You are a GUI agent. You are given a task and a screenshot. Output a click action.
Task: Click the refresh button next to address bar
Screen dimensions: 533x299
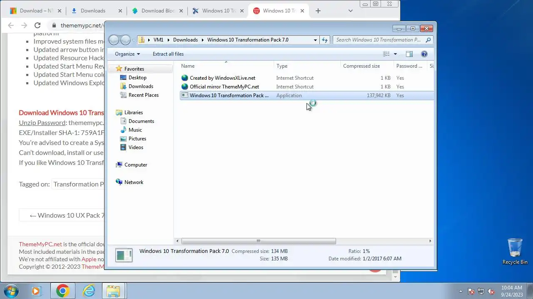click(325, 40)
